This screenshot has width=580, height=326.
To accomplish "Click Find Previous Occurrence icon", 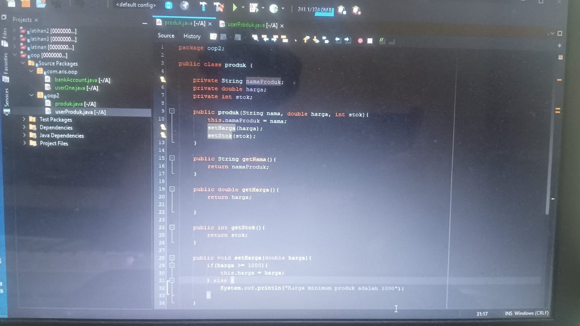I will (x=265, y=38).
